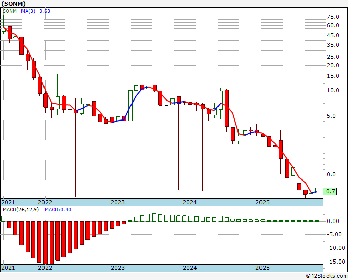Open the 12Stocks.com copyright link

pos(327,276)
